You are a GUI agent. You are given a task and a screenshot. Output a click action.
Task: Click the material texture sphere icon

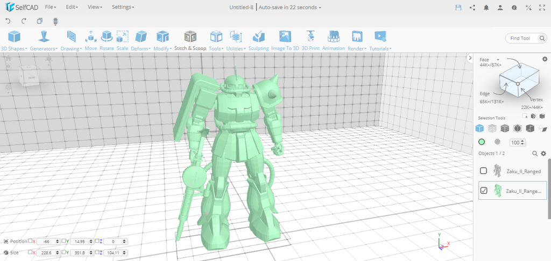[497, 142]
